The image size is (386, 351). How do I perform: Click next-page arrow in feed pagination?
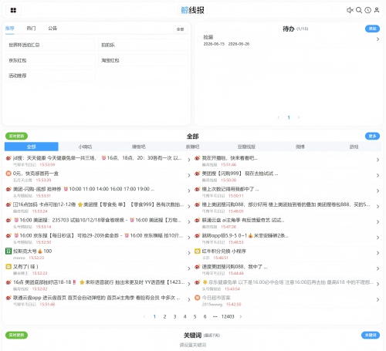point(241,316)
